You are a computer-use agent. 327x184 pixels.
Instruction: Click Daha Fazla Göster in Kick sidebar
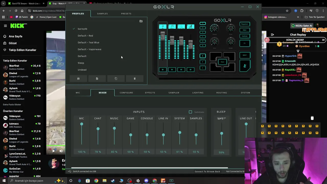tap(12, 105)
